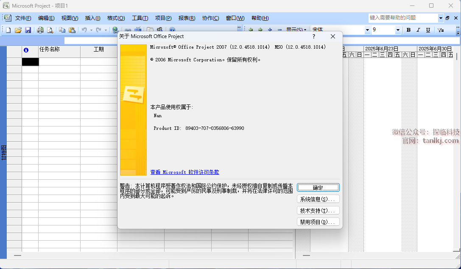
Task: Click the Paste clipboard icon
Action: pyautogui.click(x=72, y=30)
